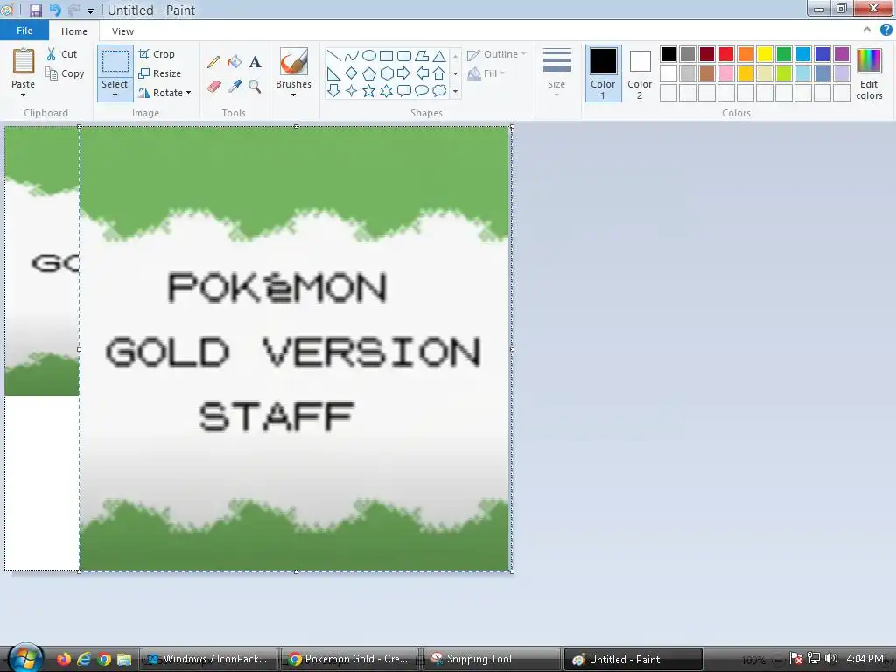Expand the Shapes gallery more arrow
This screenshot has height=672, width=896.
455,90
